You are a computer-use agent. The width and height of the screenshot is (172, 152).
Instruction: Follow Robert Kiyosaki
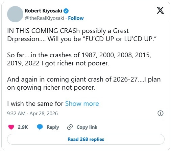point(76,18)
